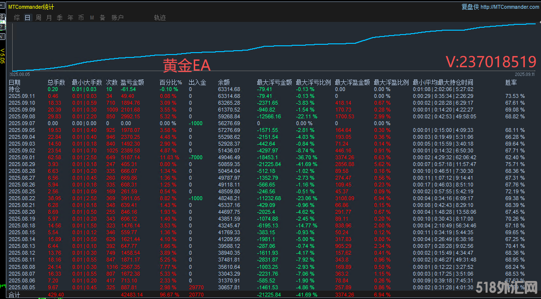541x299 pixels.
Task: Select the 币 currency tab
Action: coord(81,18)
